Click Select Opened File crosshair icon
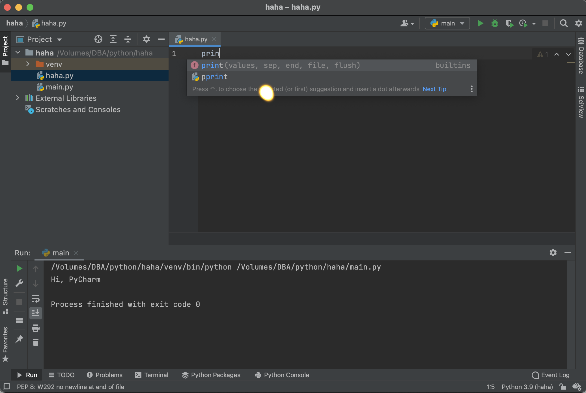 pos(98,39)
